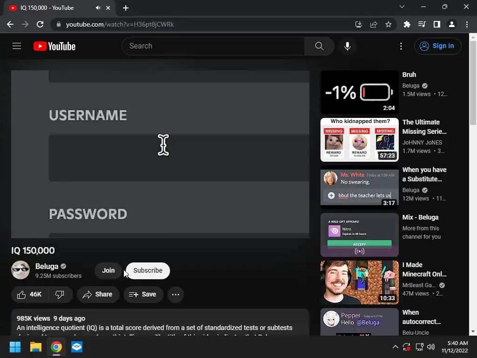Dislike the video with thumbs-down
Viewport: 477px width, 358px height.
60,295
